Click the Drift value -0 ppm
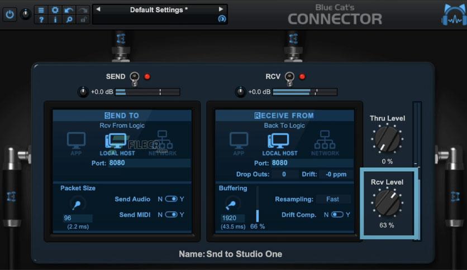 (x=336, y=174)
